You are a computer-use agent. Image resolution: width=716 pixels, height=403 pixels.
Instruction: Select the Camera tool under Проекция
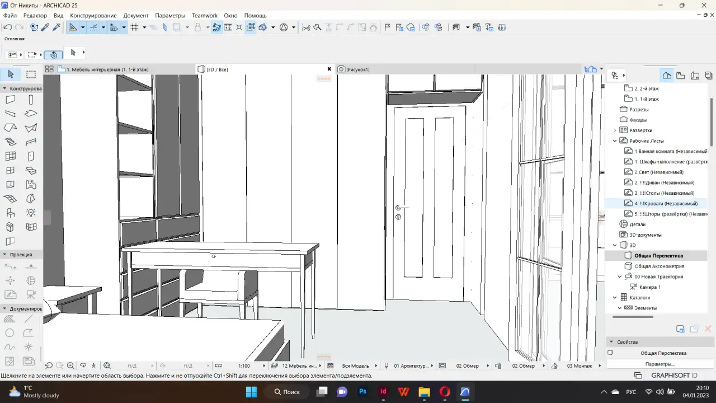31,294
